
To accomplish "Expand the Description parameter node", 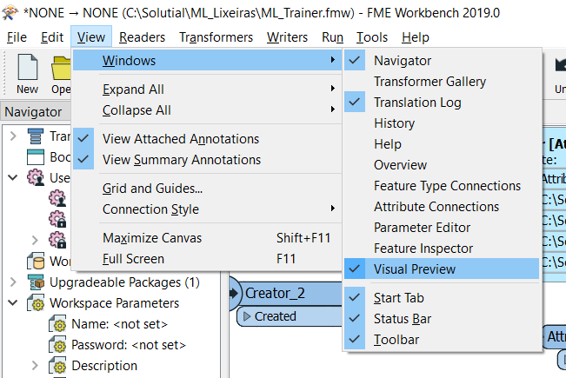I will 35,366.
